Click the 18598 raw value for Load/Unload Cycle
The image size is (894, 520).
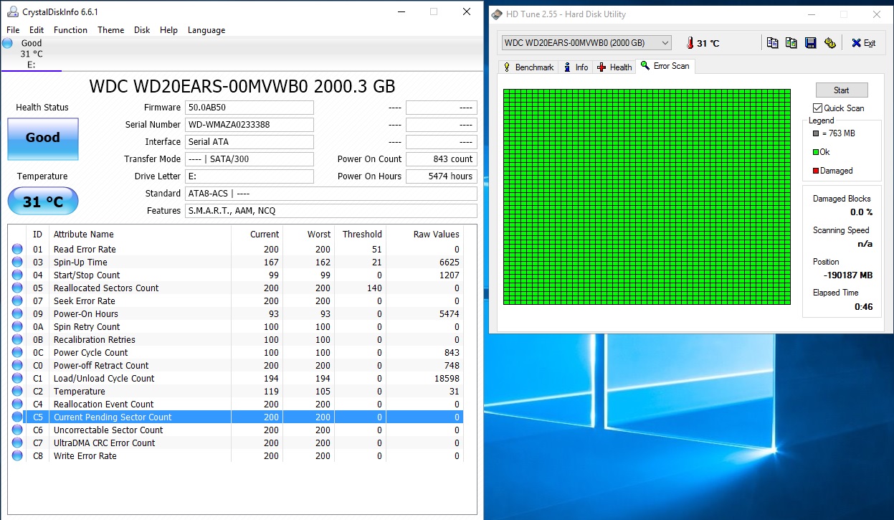[x=447, y=379]
